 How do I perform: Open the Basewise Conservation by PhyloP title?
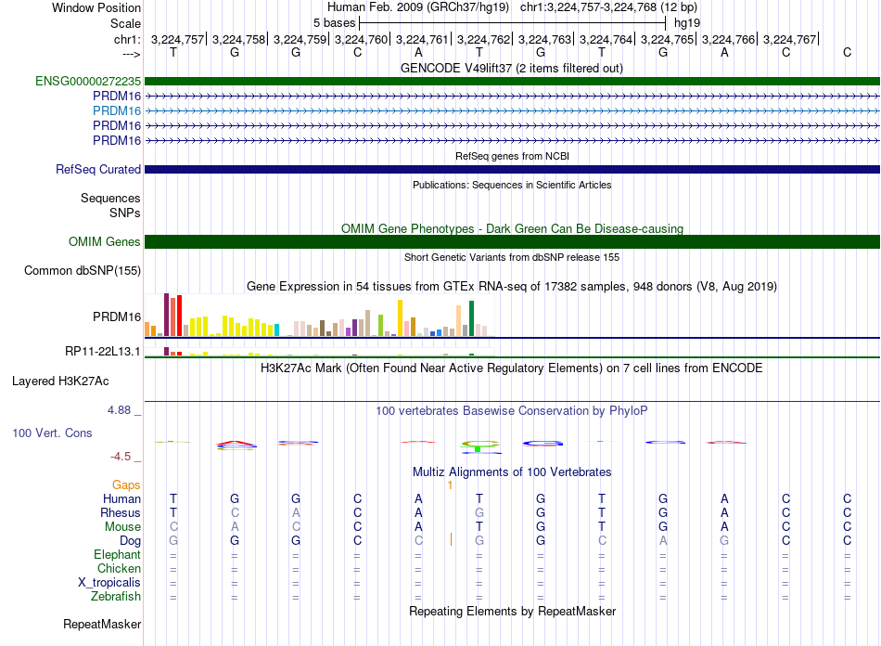click(511, 411)
